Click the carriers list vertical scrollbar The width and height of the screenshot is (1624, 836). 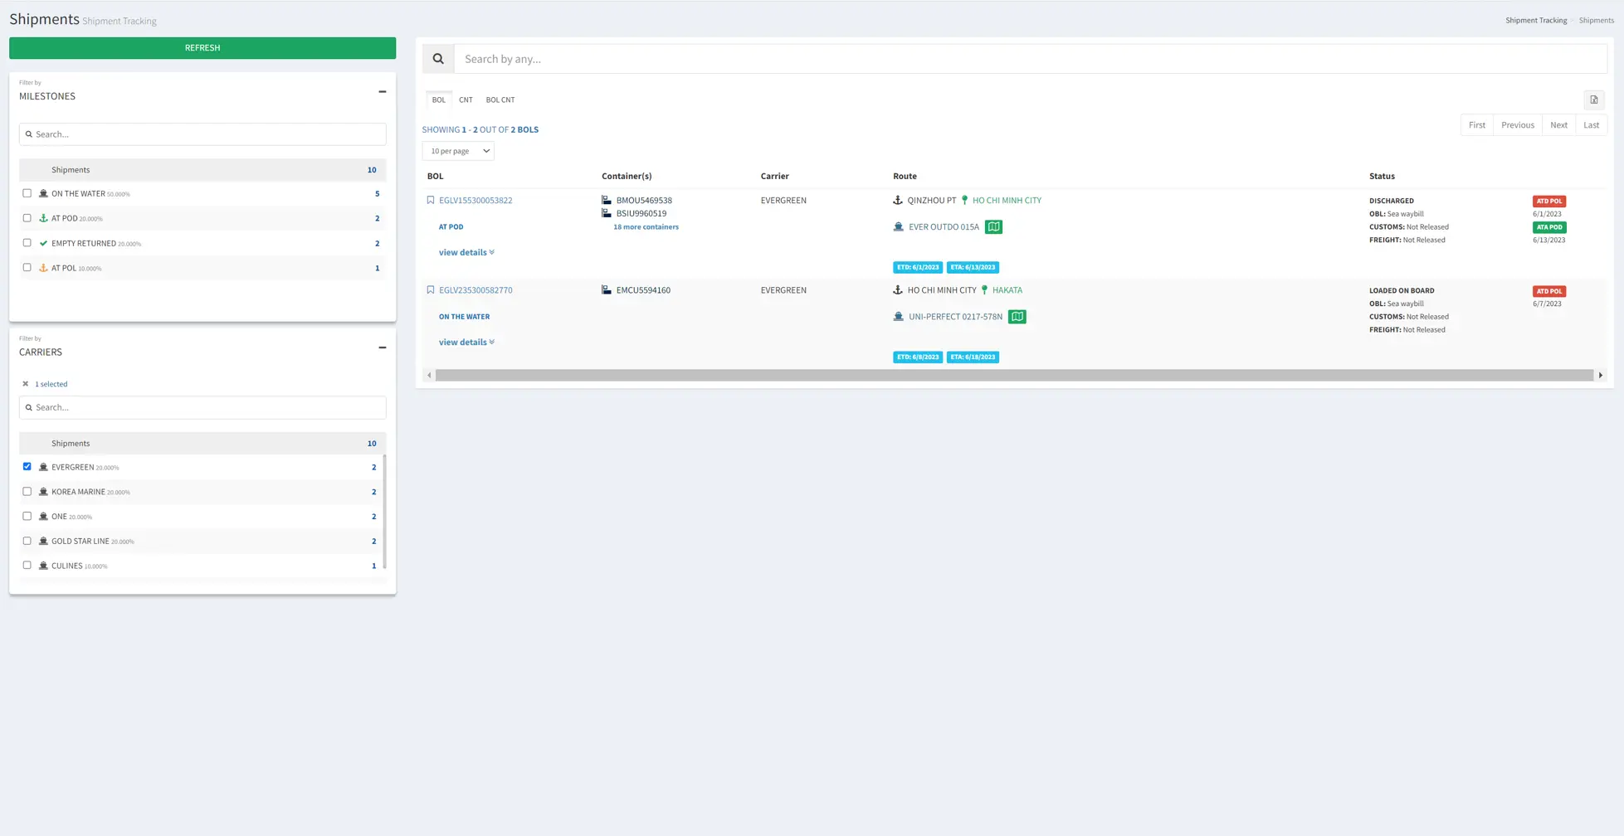coord(384,512)
